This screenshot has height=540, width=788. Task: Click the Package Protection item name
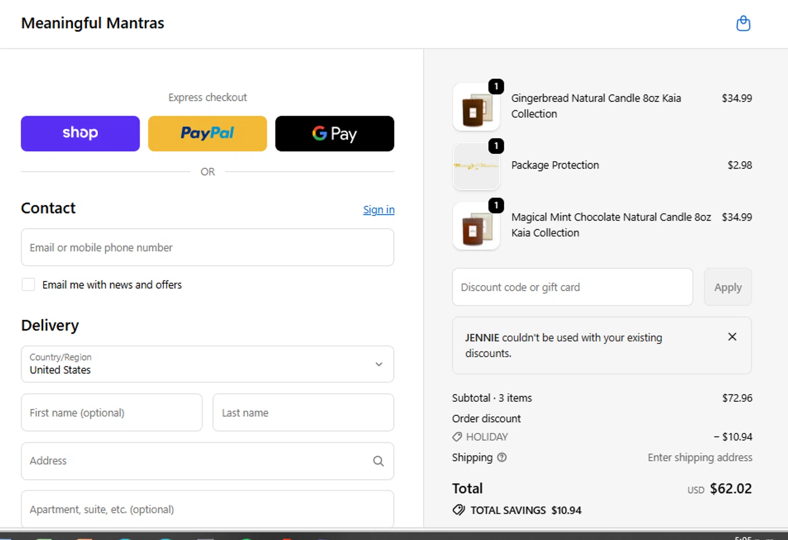555,165
